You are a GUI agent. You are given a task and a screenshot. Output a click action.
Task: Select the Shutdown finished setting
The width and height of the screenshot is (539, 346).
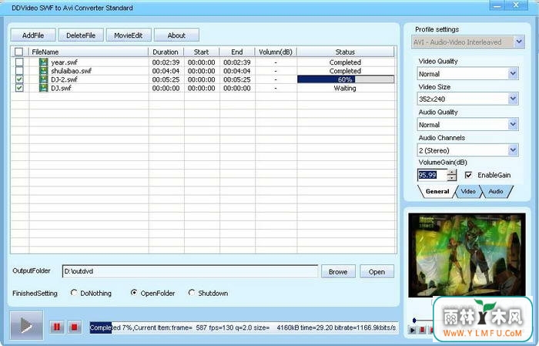click(192, 293)
